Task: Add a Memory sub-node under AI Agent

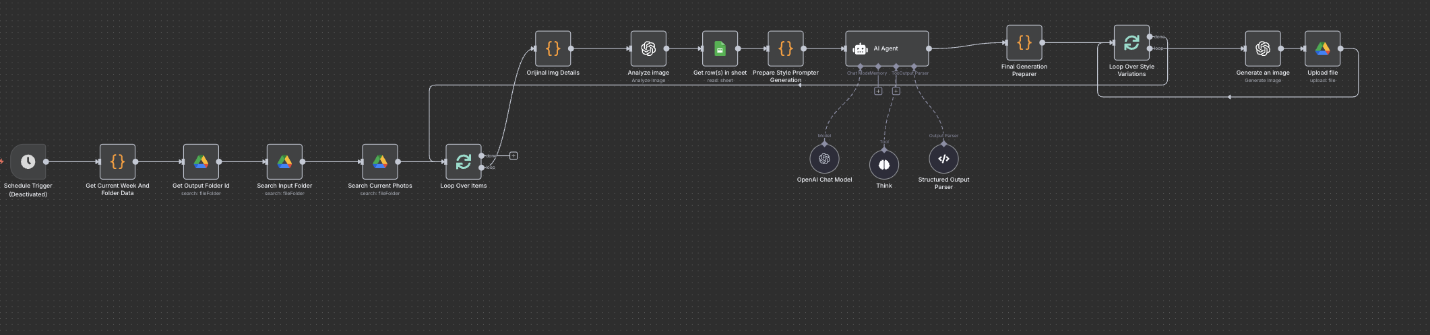Action: (x=878, y=91)
